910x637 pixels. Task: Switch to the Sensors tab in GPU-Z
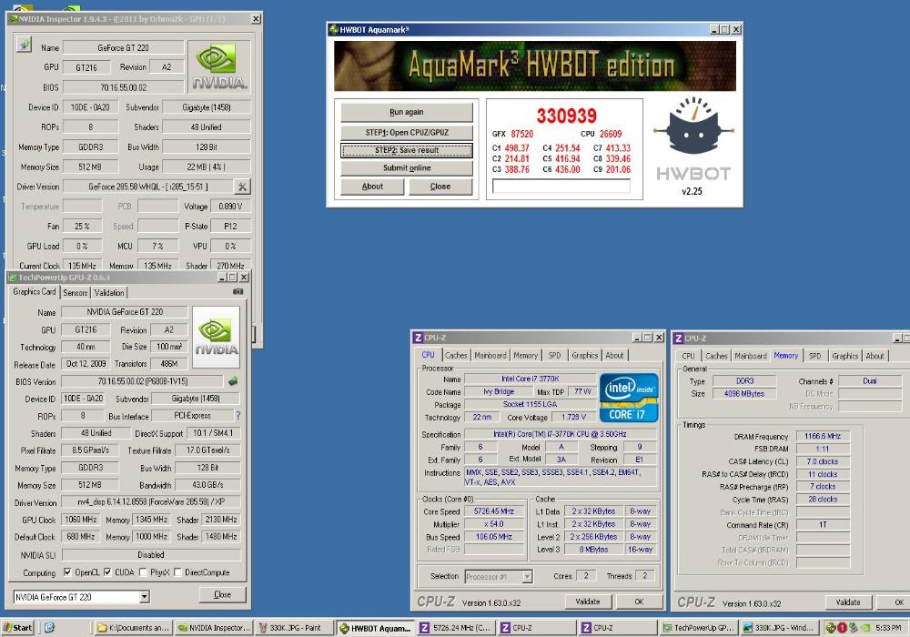[x=76, y=292]
